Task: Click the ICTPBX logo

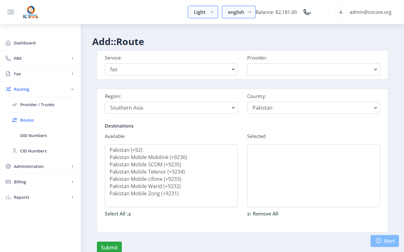Action: [31, 12]
